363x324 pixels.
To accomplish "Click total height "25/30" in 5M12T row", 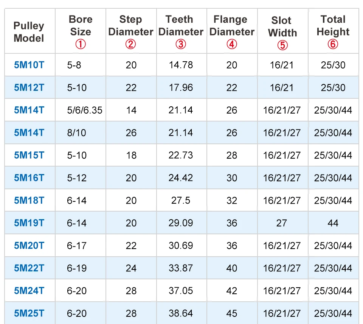I will coord(333,88).
